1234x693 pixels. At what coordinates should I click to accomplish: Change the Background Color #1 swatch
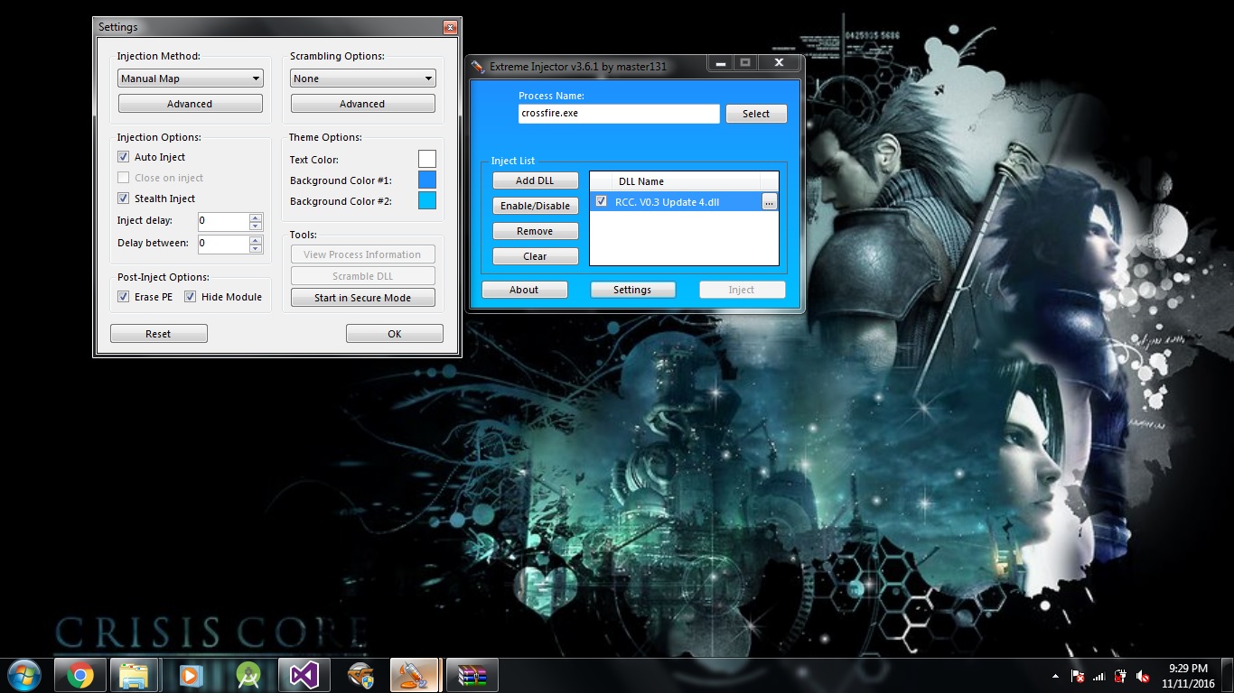427,180
